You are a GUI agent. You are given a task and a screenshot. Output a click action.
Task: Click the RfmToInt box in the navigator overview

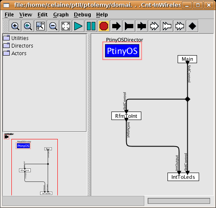25,170
